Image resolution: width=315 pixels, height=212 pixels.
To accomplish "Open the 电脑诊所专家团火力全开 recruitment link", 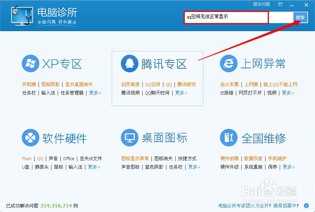I will coord(259,206).
